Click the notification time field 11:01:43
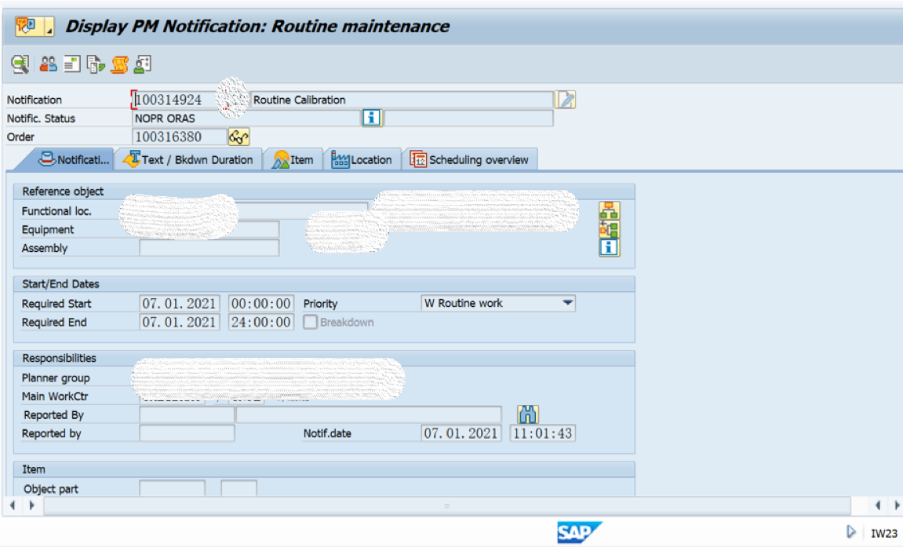This screenshot has height=547, width=903. pos(542,433)
